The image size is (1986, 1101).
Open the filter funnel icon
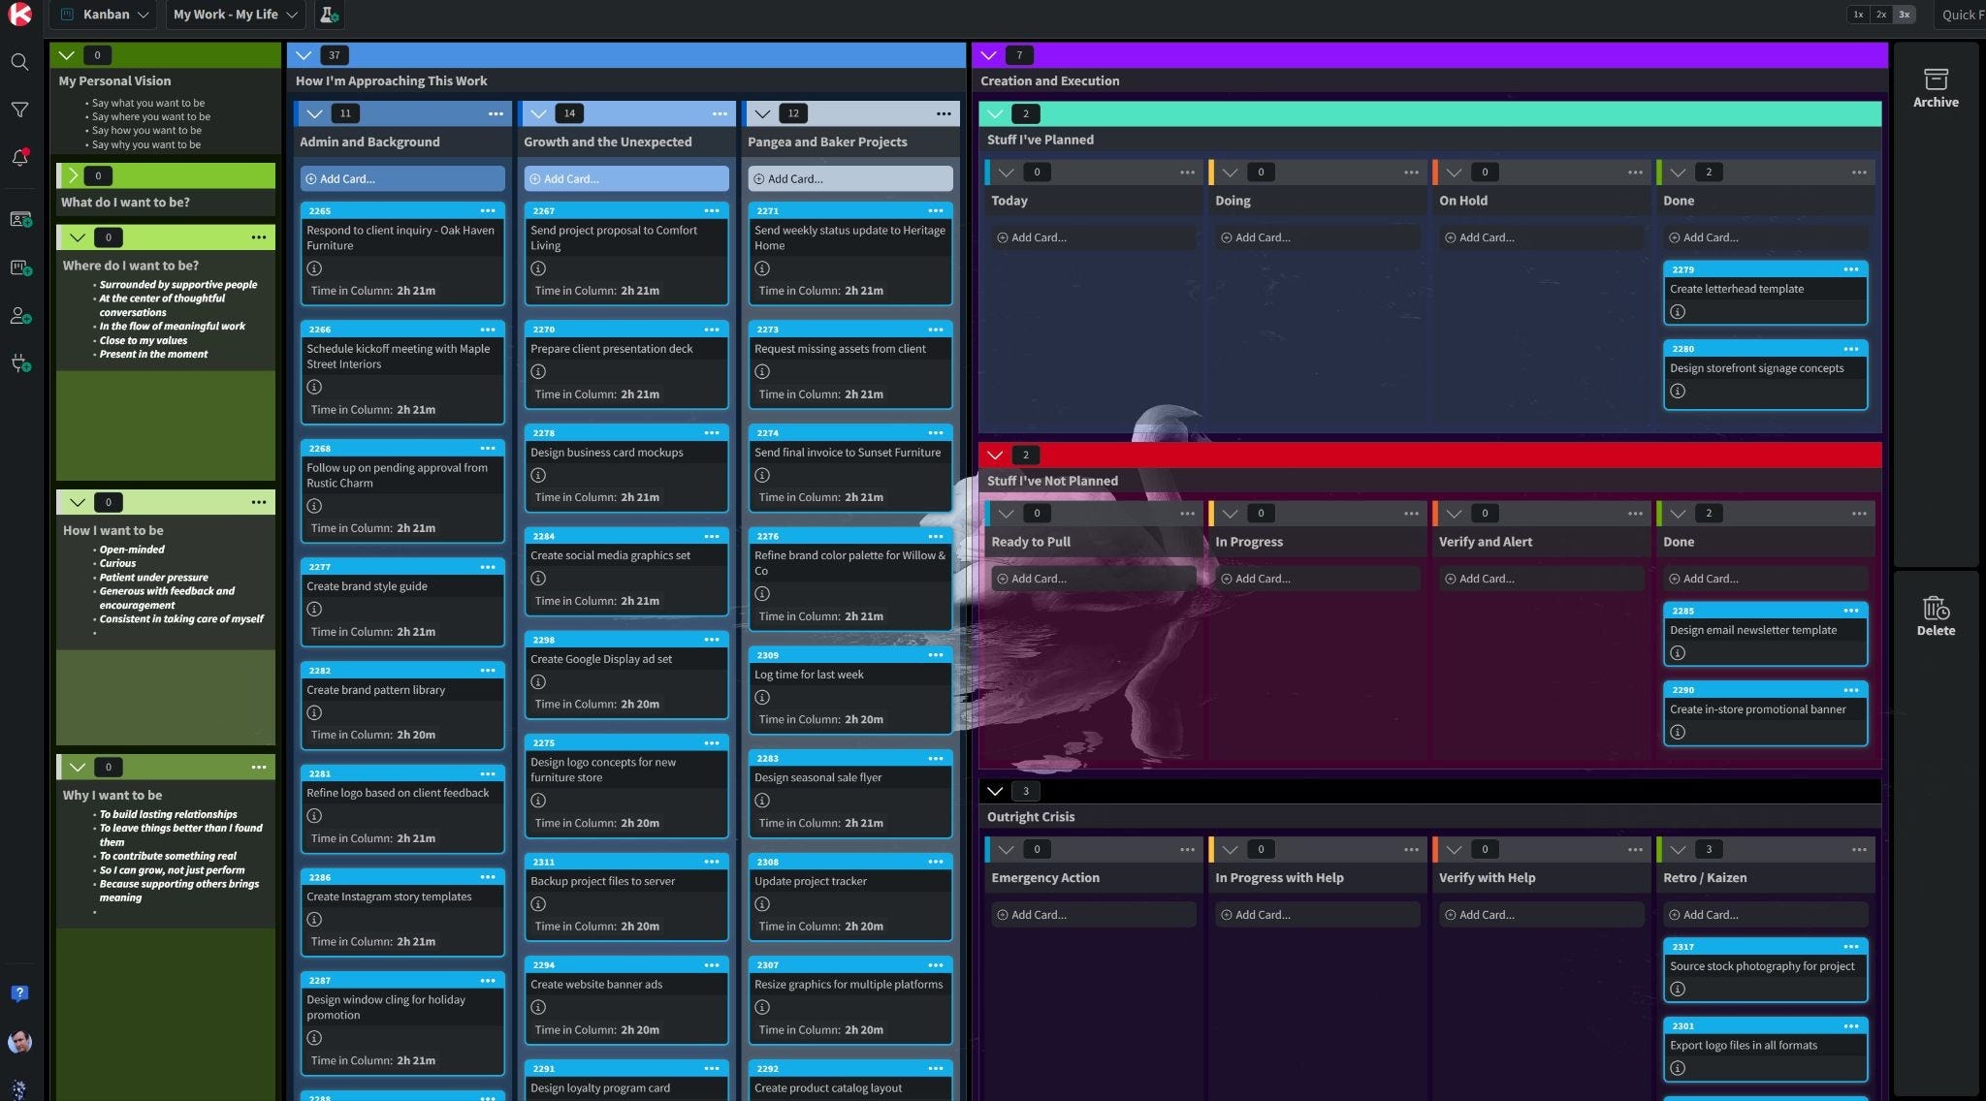pyautogui.click(x=19, y=110)
